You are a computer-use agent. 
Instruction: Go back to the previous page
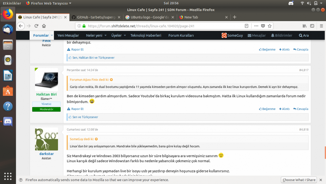(21, 26)
